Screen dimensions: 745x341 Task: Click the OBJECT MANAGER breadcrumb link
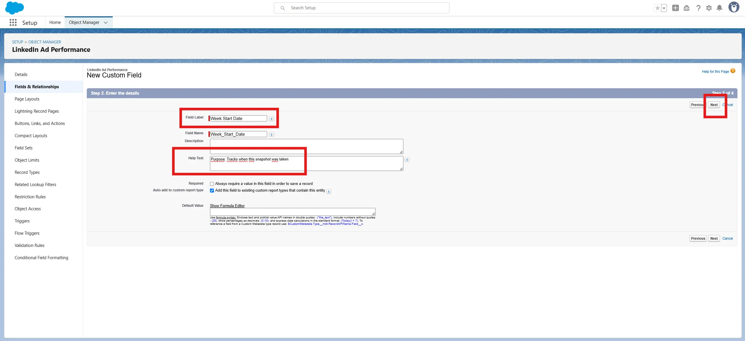[45, 42]
